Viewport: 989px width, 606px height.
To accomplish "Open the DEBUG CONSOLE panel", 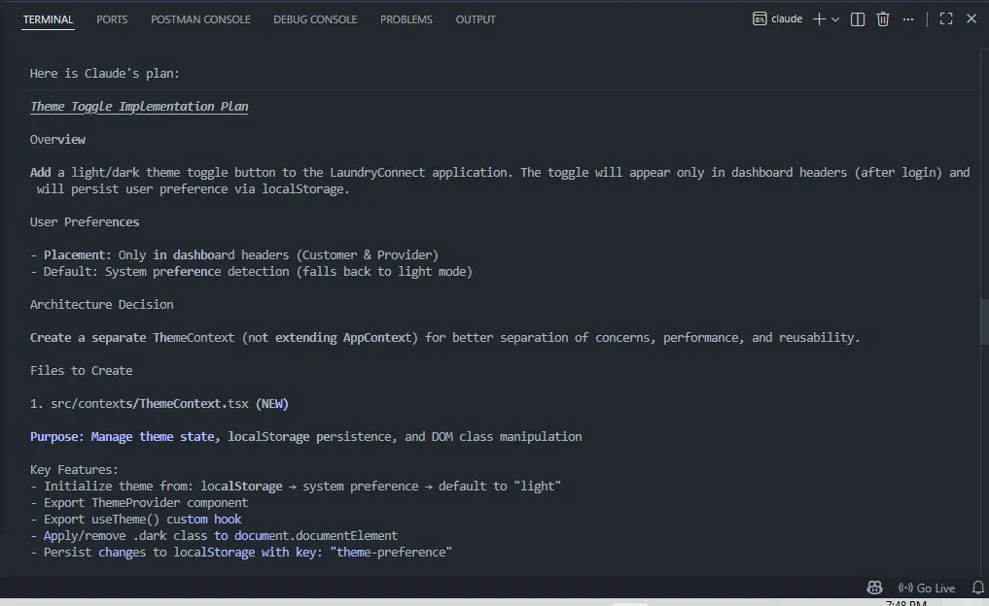I will (x=315, y=18).
